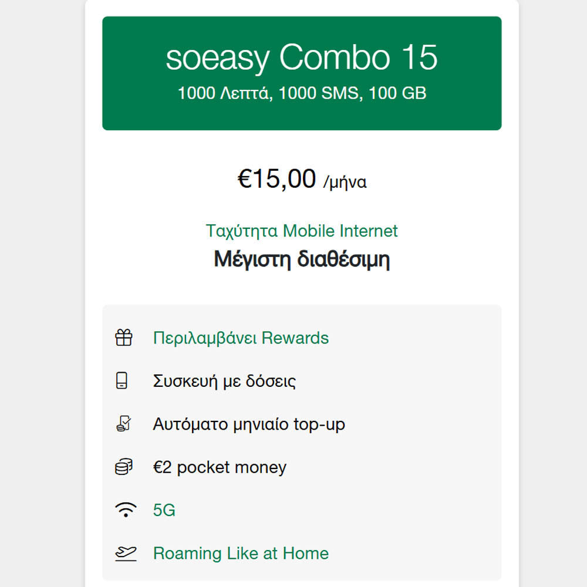Click the automatic top-up icon

(x=123, y=424)
